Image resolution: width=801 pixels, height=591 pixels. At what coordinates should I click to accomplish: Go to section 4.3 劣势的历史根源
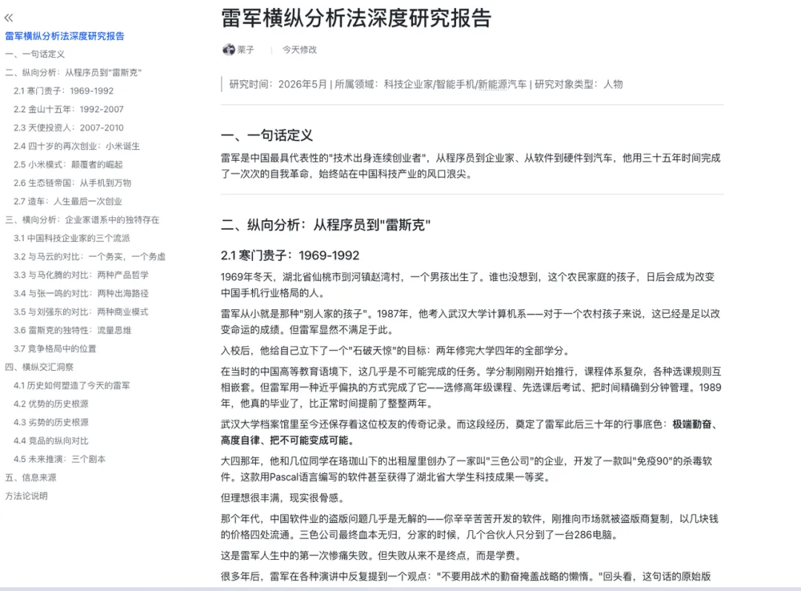point(51,422)
